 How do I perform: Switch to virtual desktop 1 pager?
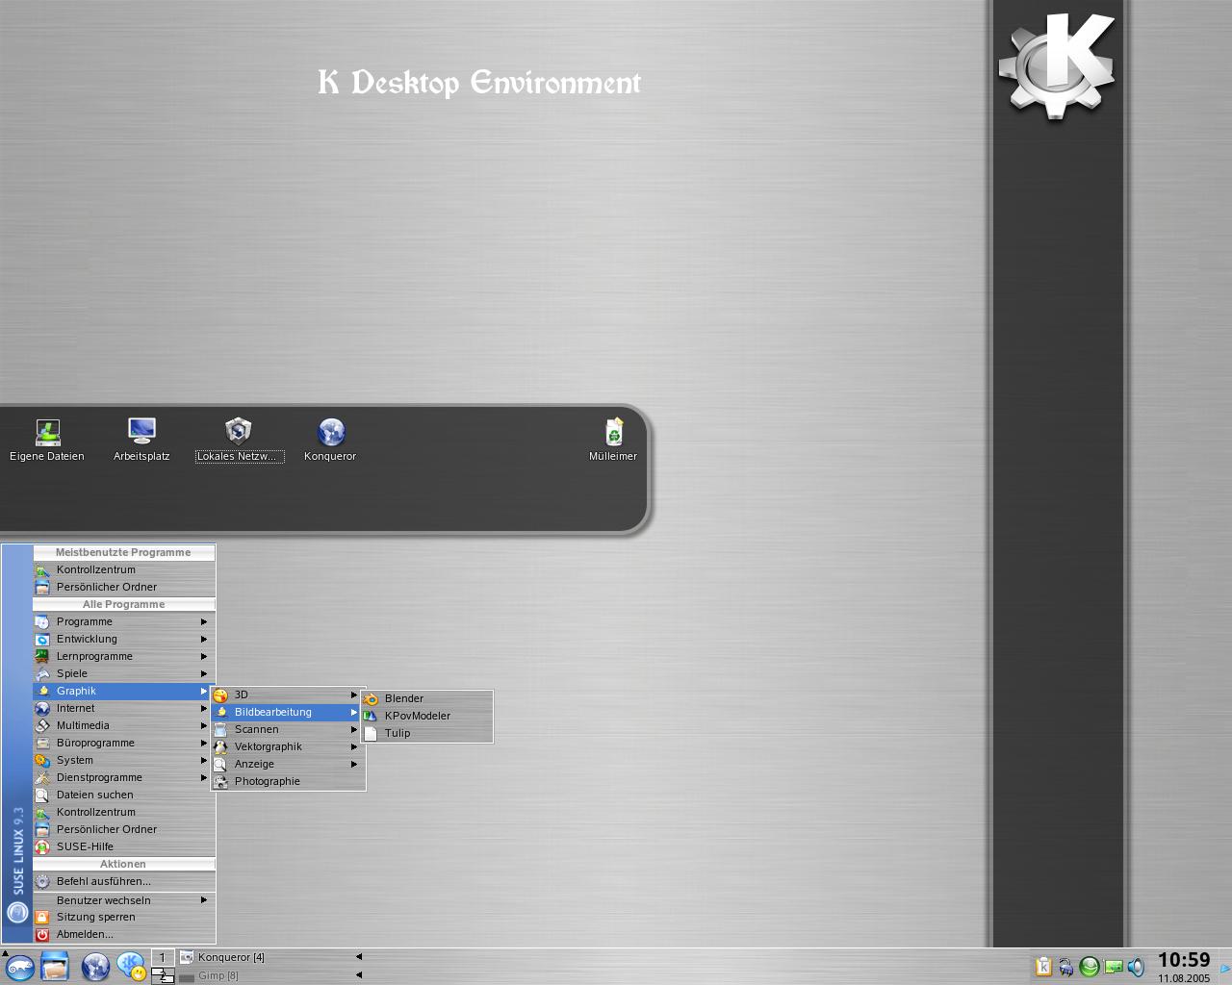tap(163, 958)
